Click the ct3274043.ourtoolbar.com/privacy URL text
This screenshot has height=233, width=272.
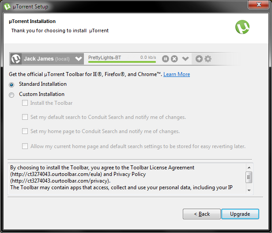(x=60, y=181)
